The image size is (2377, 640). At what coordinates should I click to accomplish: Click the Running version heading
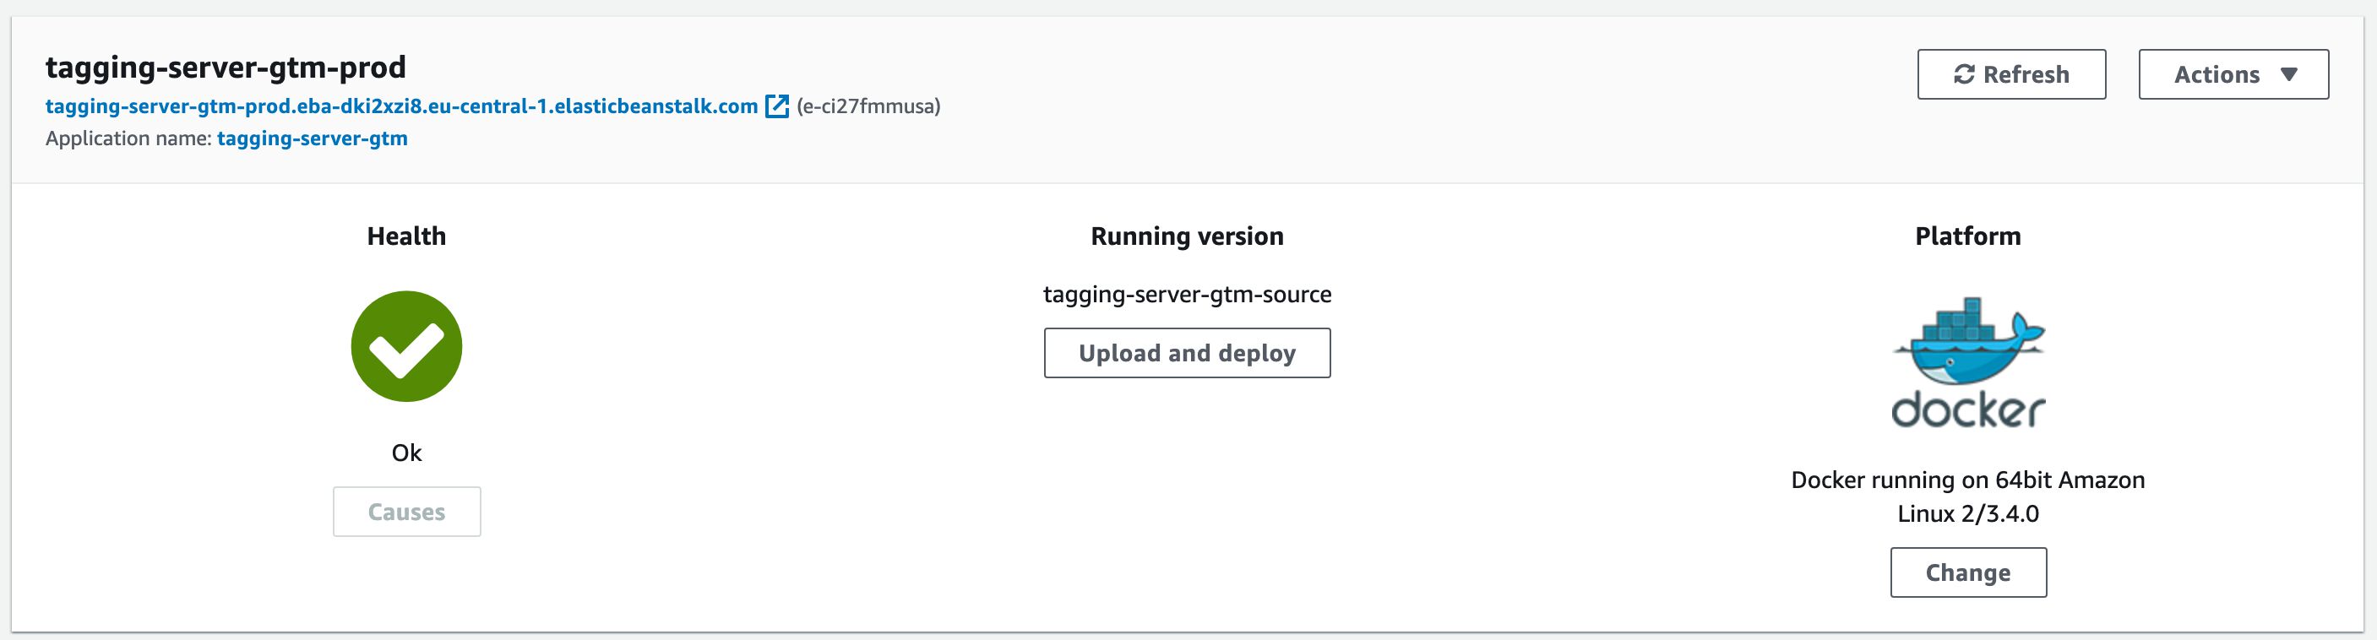1188,236
